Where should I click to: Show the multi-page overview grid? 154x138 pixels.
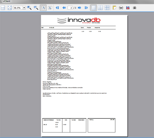[107, 8]
